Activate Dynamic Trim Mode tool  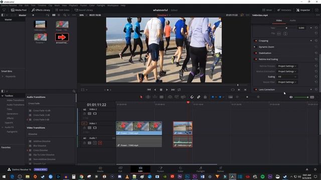pos(155,97)
